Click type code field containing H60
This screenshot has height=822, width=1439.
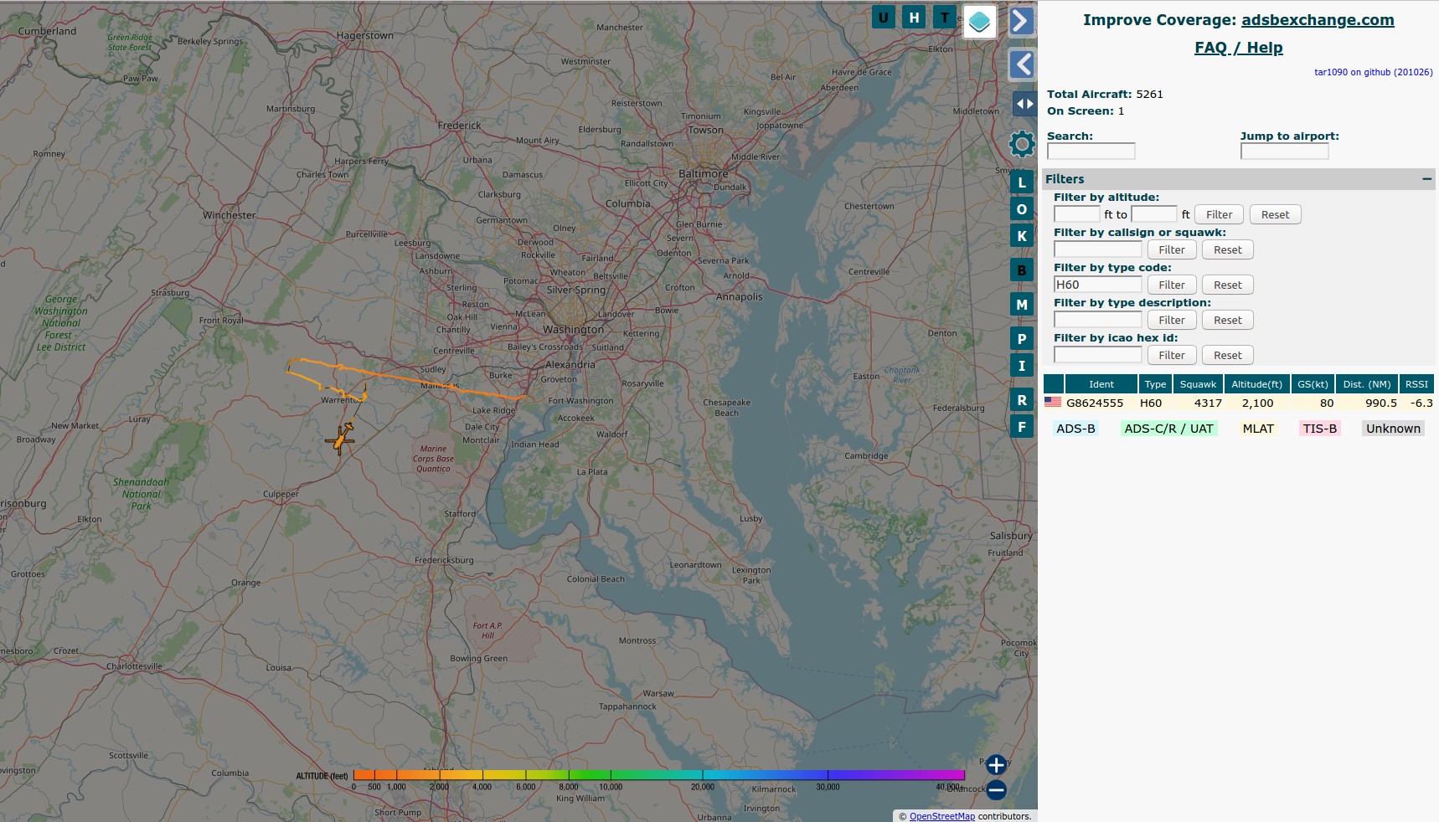click(x=1098, y=285)
